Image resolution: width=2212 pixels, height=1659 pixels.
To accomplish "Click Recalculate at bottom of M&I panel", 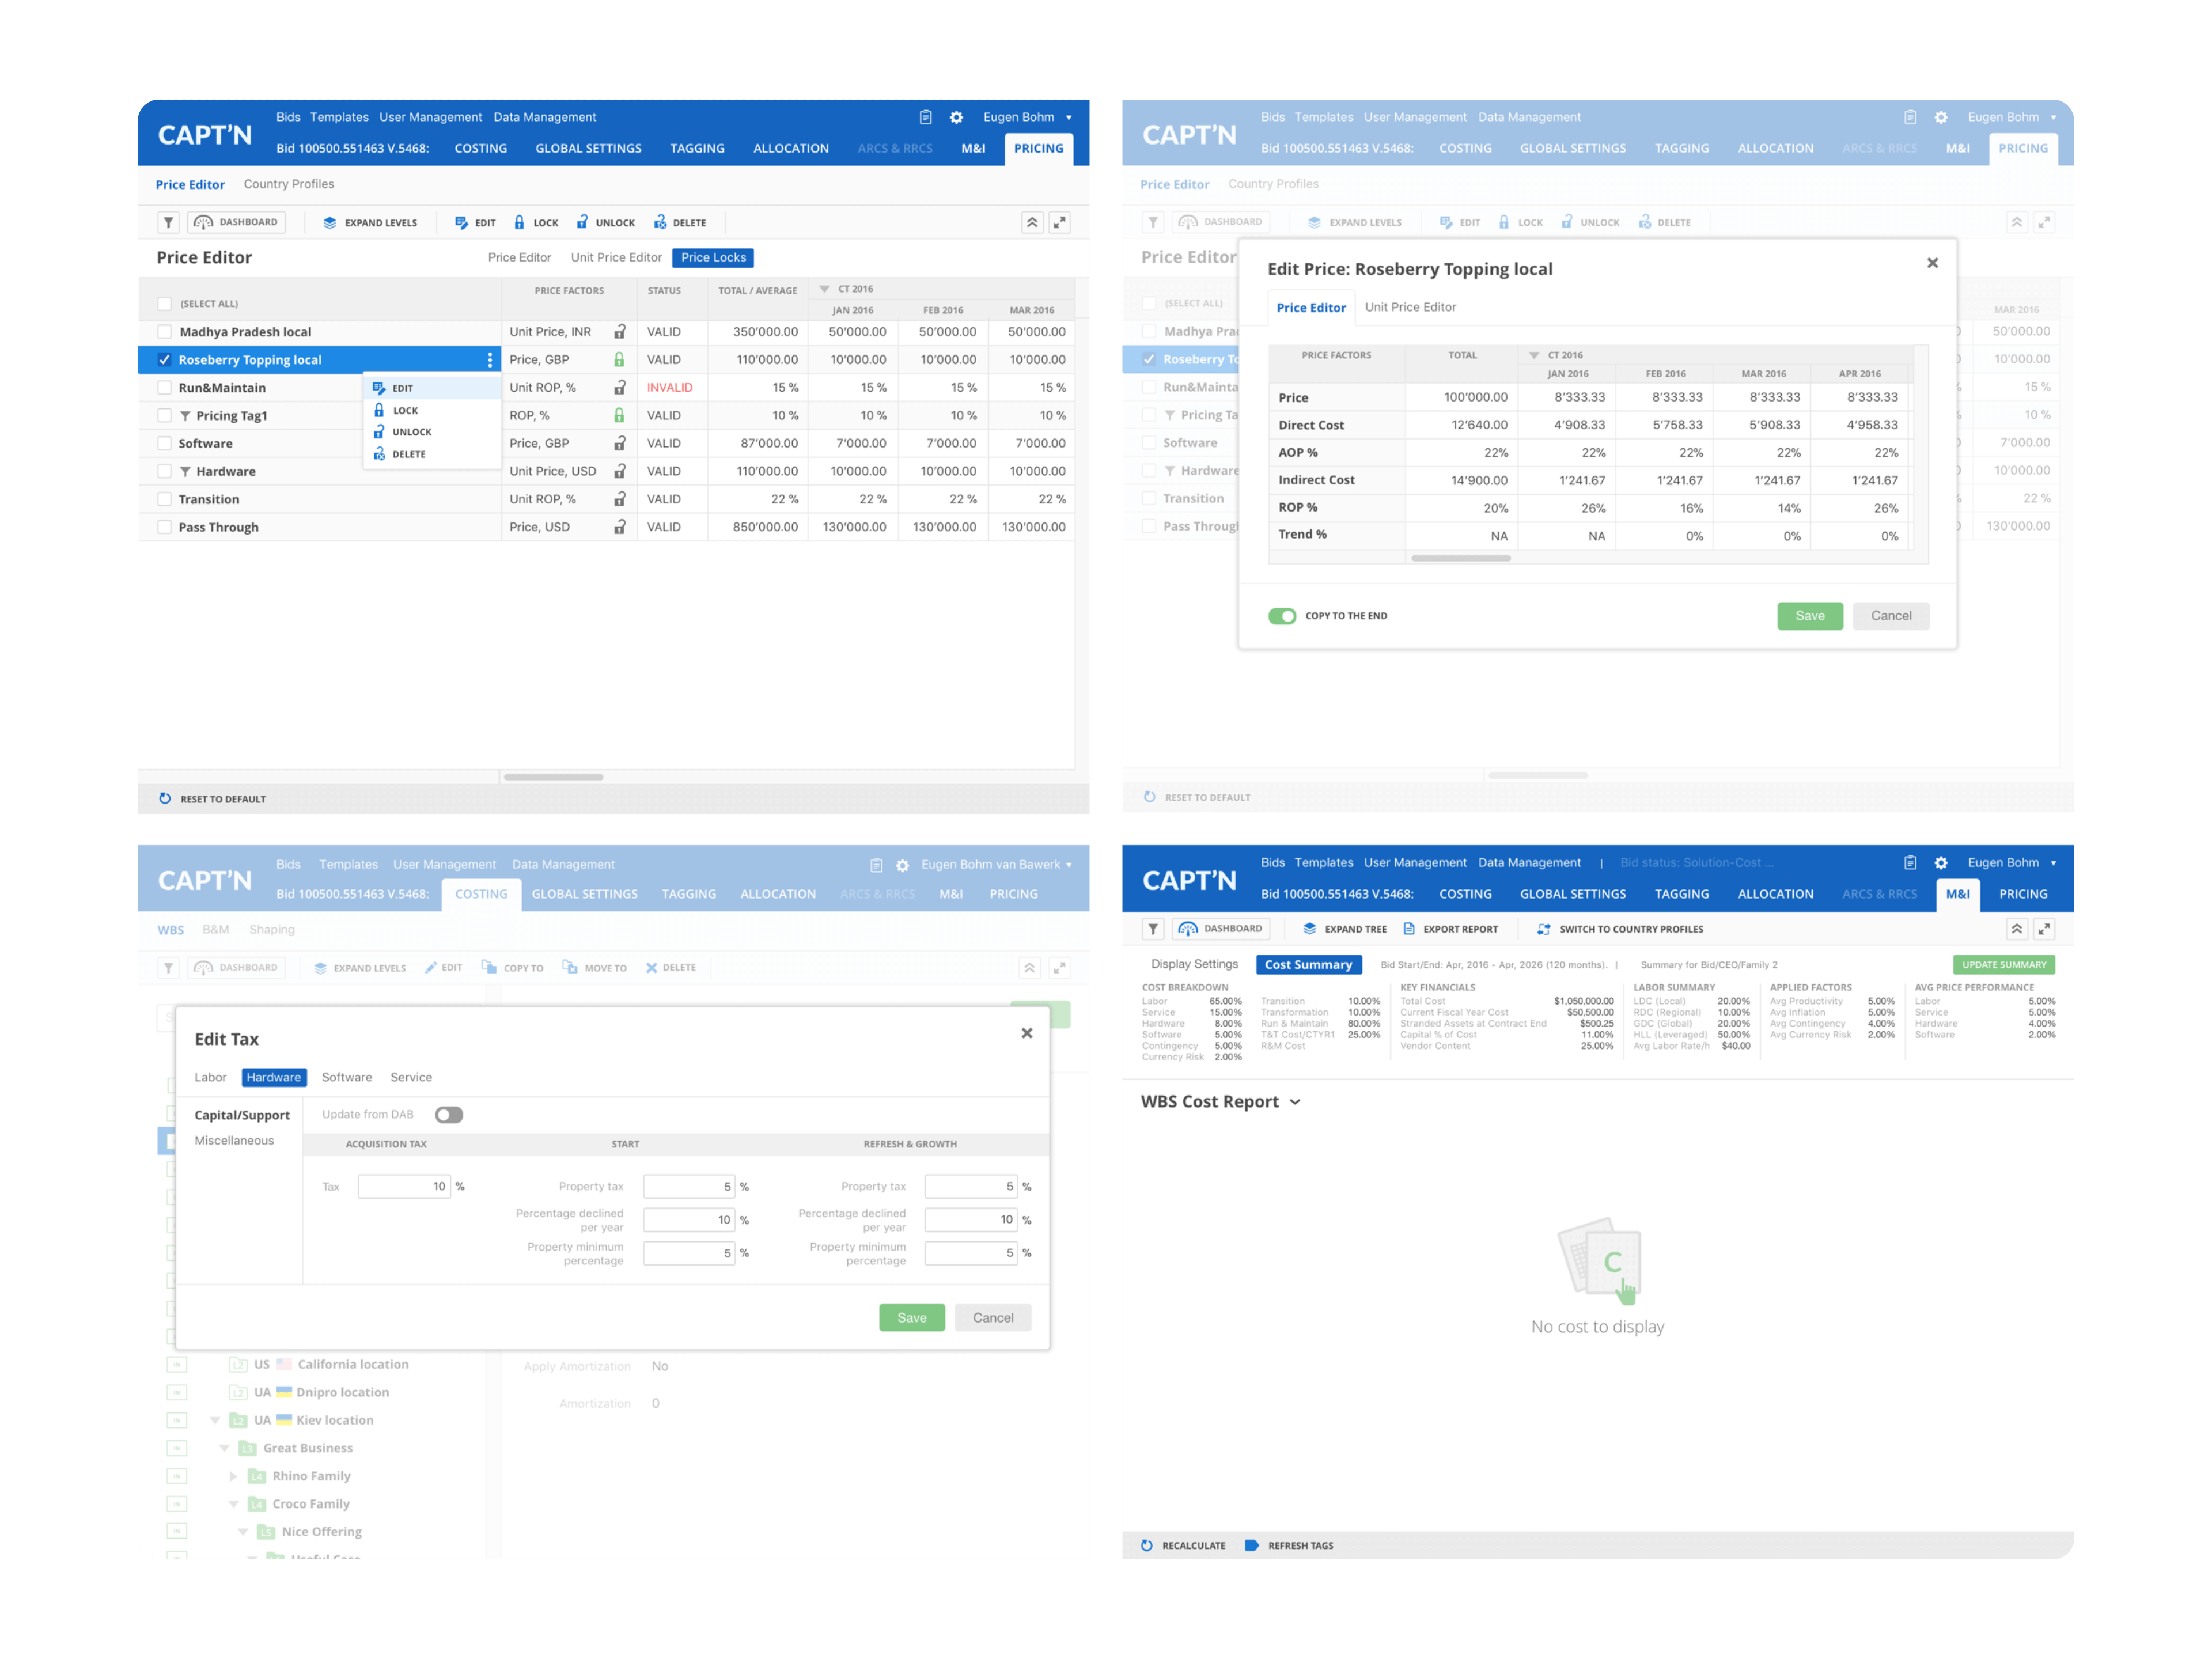I will pos(1183,1545).
